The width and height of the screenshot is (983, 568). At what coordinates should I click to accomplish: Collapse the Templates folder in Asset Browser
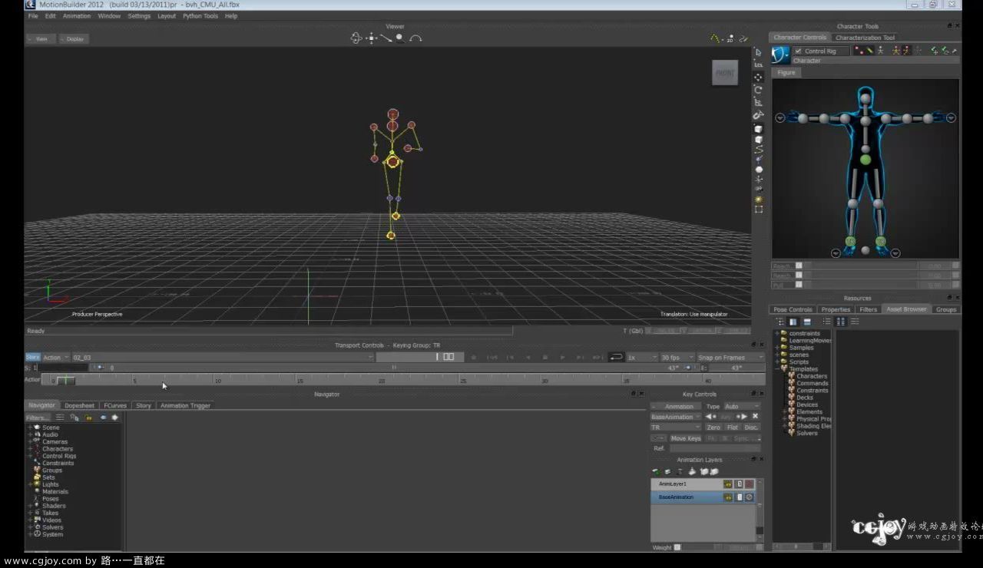(x=776, y=369)
